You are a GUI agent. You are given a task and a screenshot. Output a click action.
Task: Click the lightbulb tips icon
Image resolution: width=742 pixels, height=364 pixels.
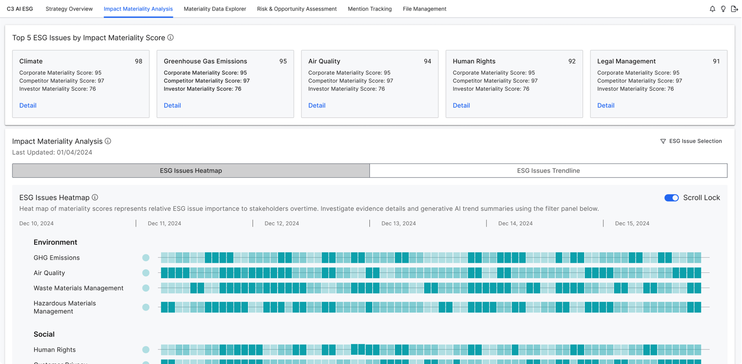point(723,9)
